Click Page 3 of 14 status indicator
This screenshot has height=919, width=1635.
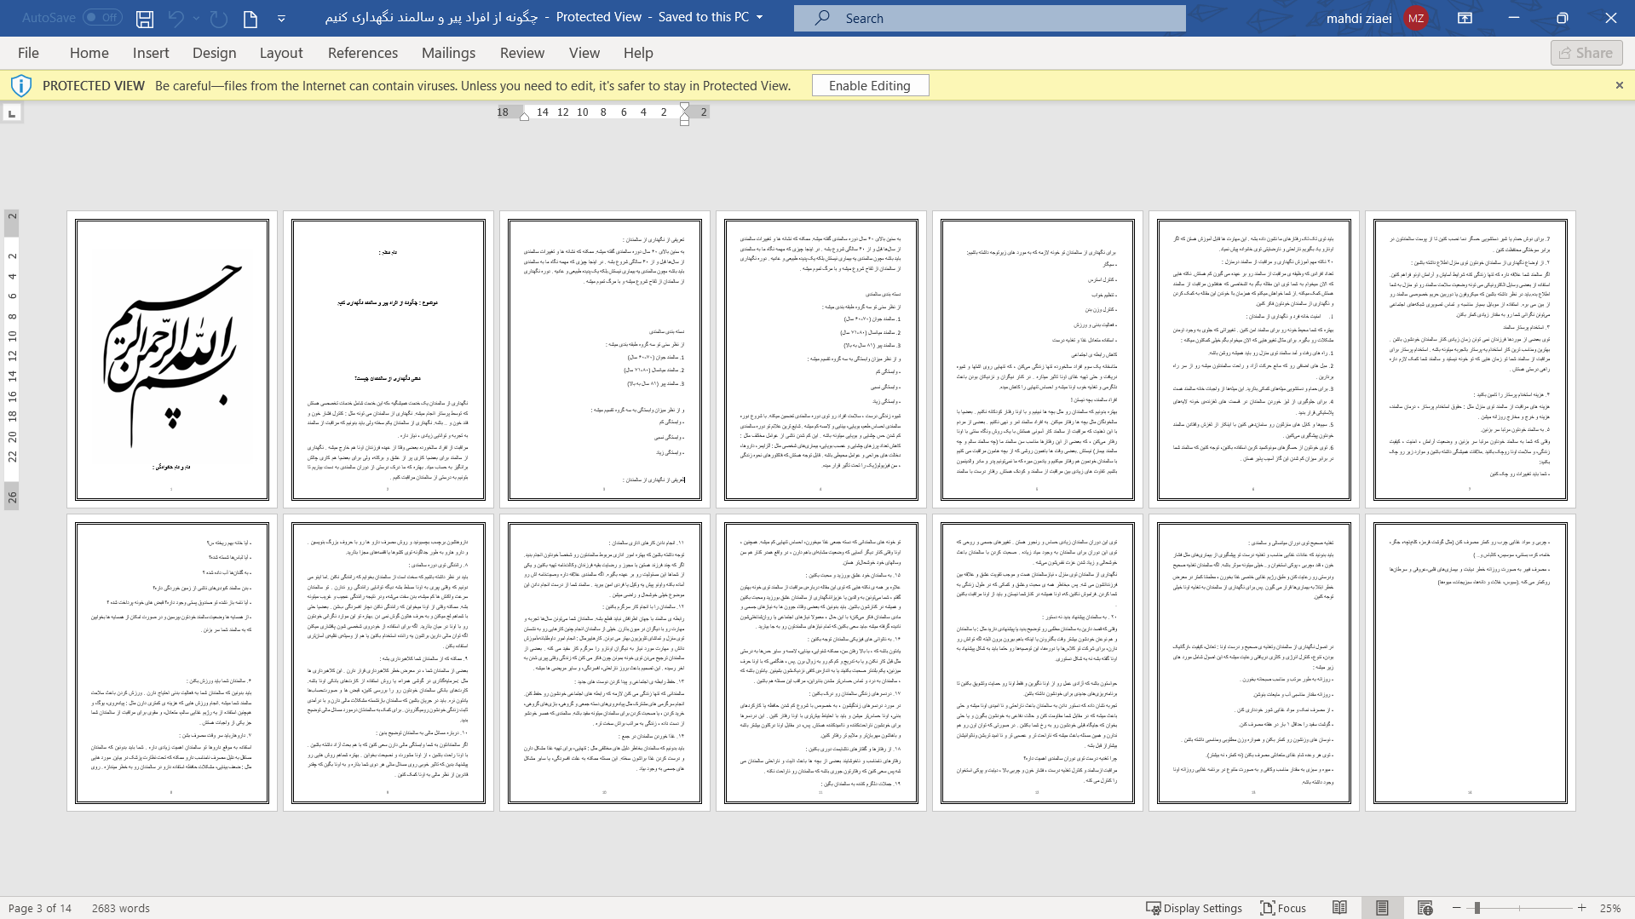40,908
